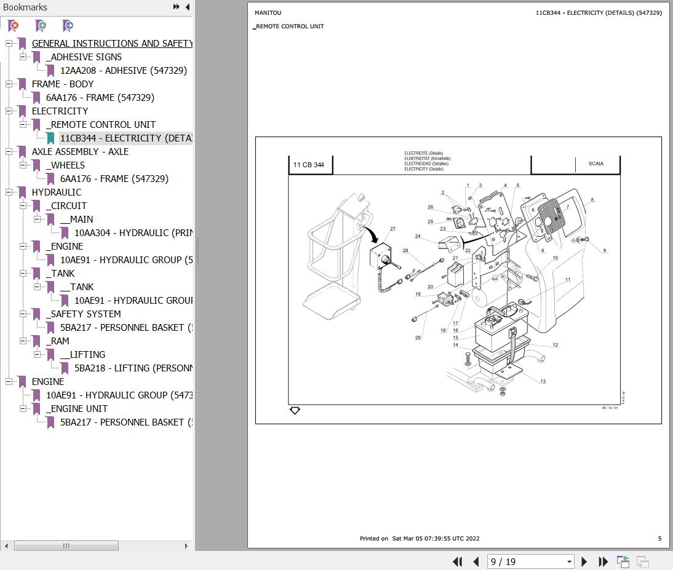Click the go-to bookmark arrow icon
673x570 pixels.
coord(68,26)
